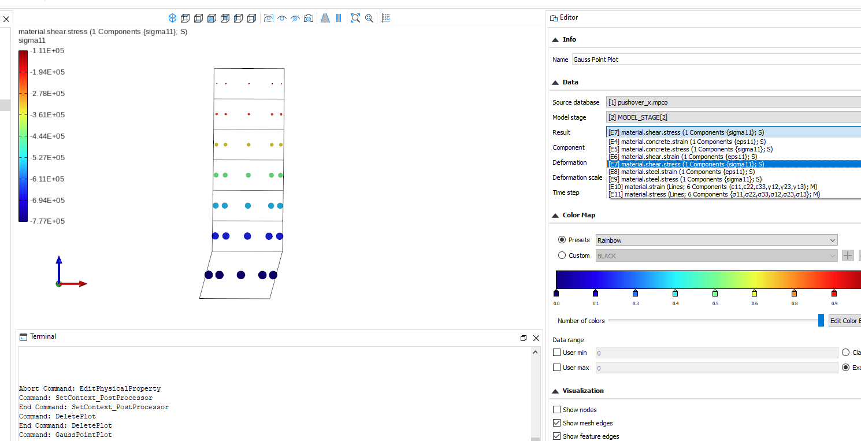Screen dimensions: 861x441
Task: Click the magnifier with grid zoom icon
Action: click(369, 18)
